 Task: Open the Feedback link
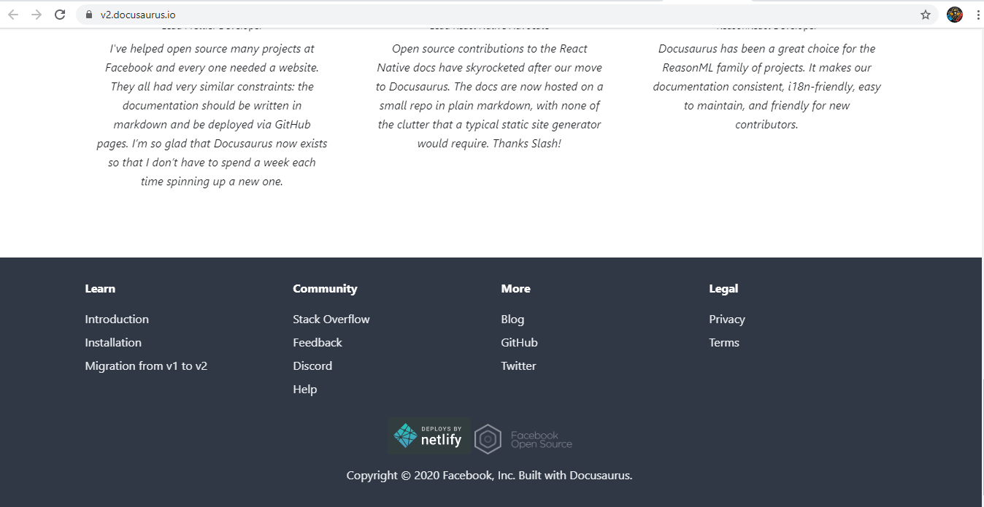point(318,342)
